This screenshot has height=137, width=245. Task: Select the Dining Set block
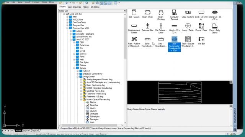point(215,15)
